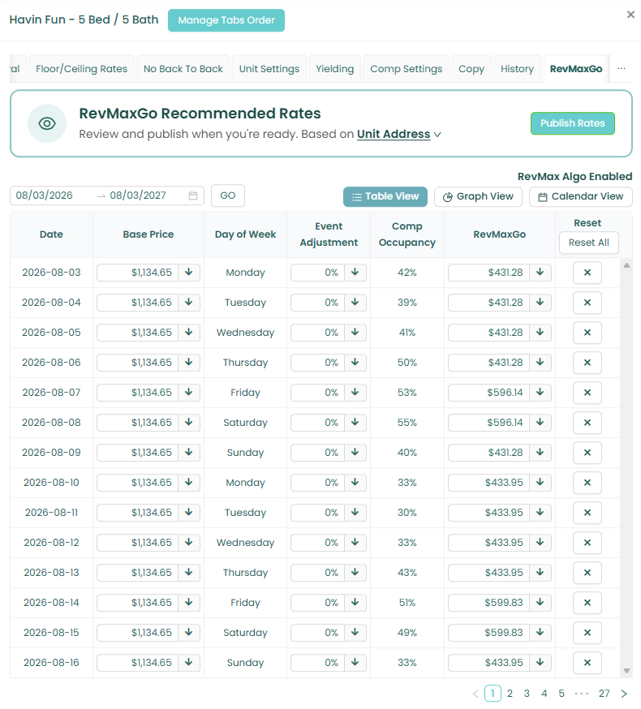Screen dimensions: 641x709
Task: Click the Publish Rates button
Action: click(x=573, y=123)
